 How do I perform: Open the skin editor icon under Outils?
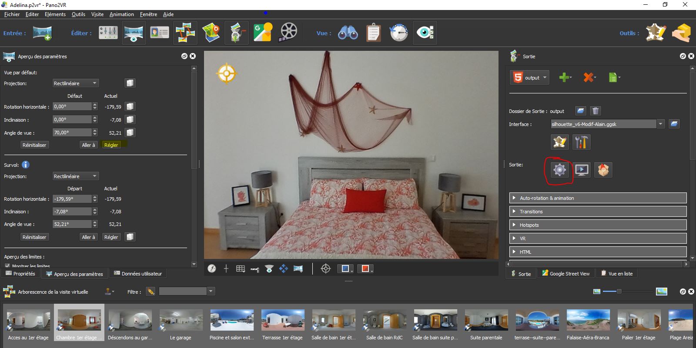pyautogui.click(x=656, y=33)
